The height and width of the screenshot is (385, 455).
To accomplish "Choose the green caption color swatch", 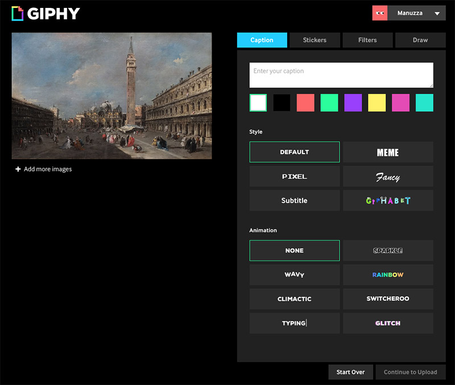I will point(329,103).
